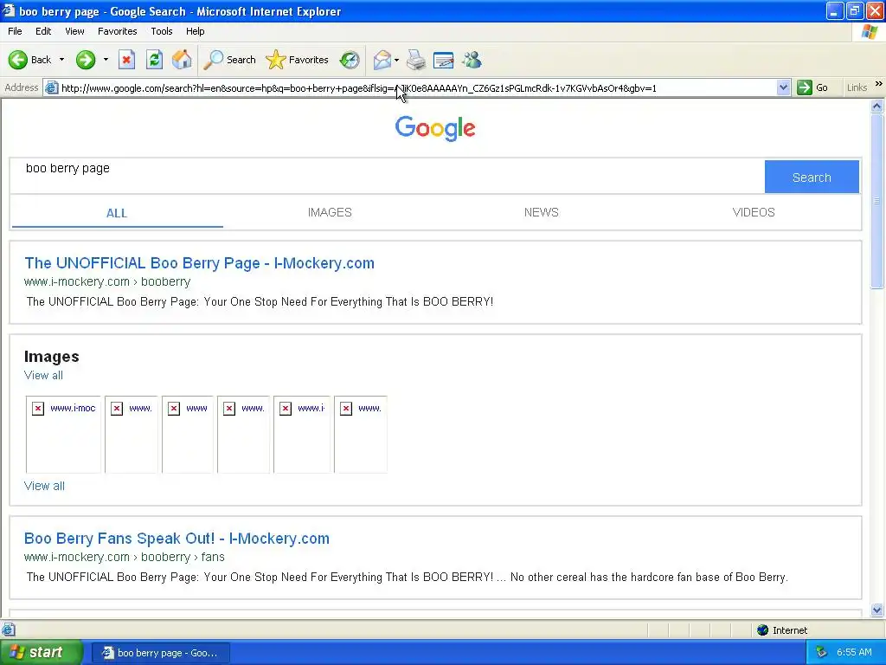The image size is (886, 665).
Task: Click the Back arrow toolbar icon
Action: 18,60
